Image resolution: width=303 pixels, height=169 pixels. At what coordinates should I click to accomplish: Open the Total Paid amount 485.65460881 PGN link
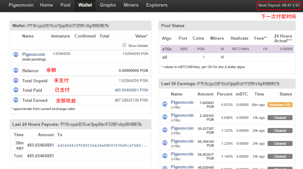tap(131, 90)
